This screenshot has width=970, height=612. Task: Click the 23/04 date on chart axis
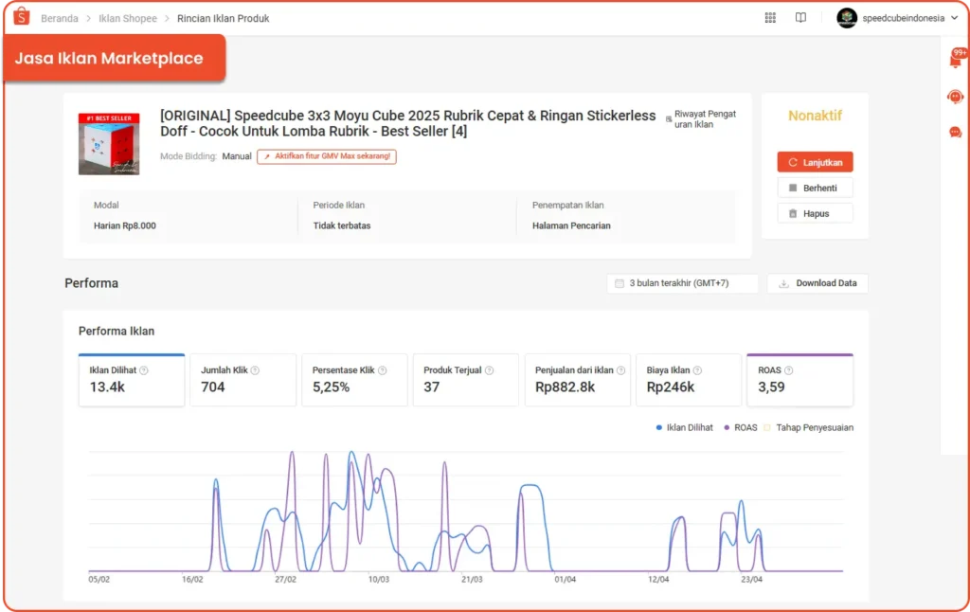[x=751, y=580]
